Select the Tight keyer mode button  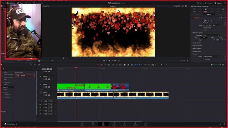coord(212,38)
